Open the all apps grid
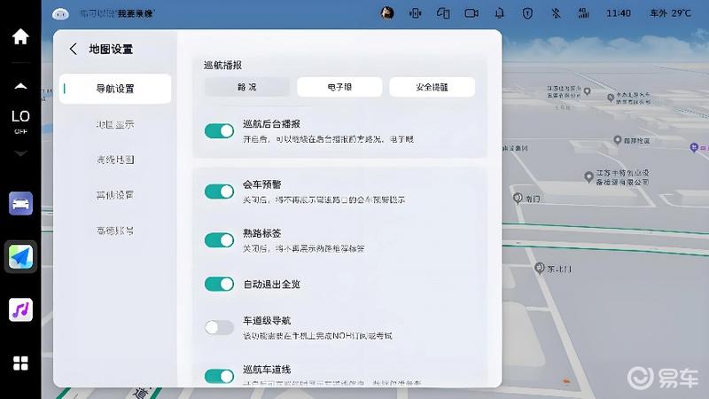The image size is (709, 399). (x=20, y=363)
